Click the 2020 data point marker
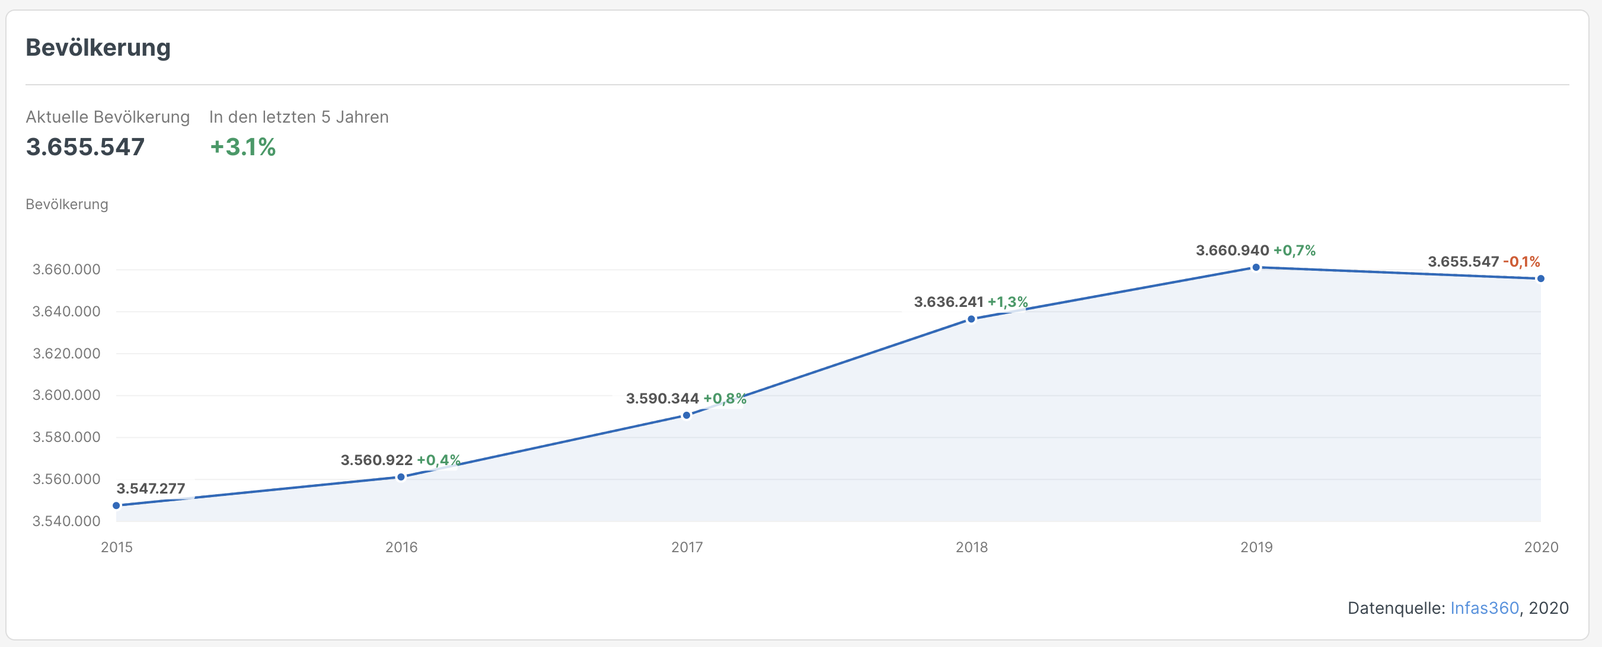Image resolution: width=1602 pixels, height=647 pixels. click(x=1540, y=278)
